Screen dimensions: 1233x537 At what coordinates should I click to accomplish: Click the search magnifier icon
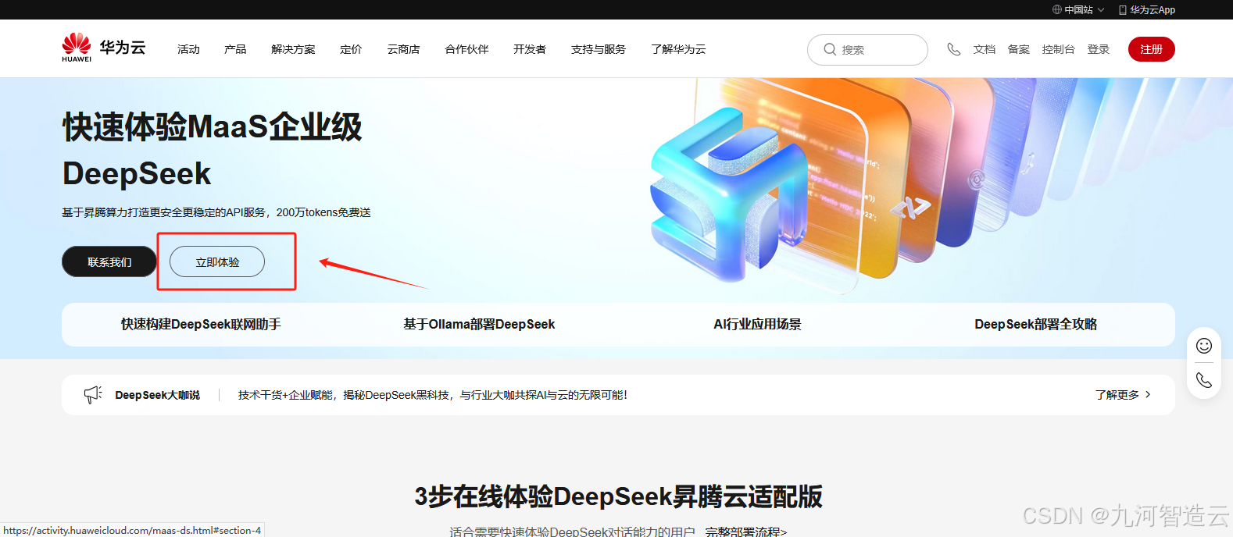pyautogui.click(x=830, y=49)
